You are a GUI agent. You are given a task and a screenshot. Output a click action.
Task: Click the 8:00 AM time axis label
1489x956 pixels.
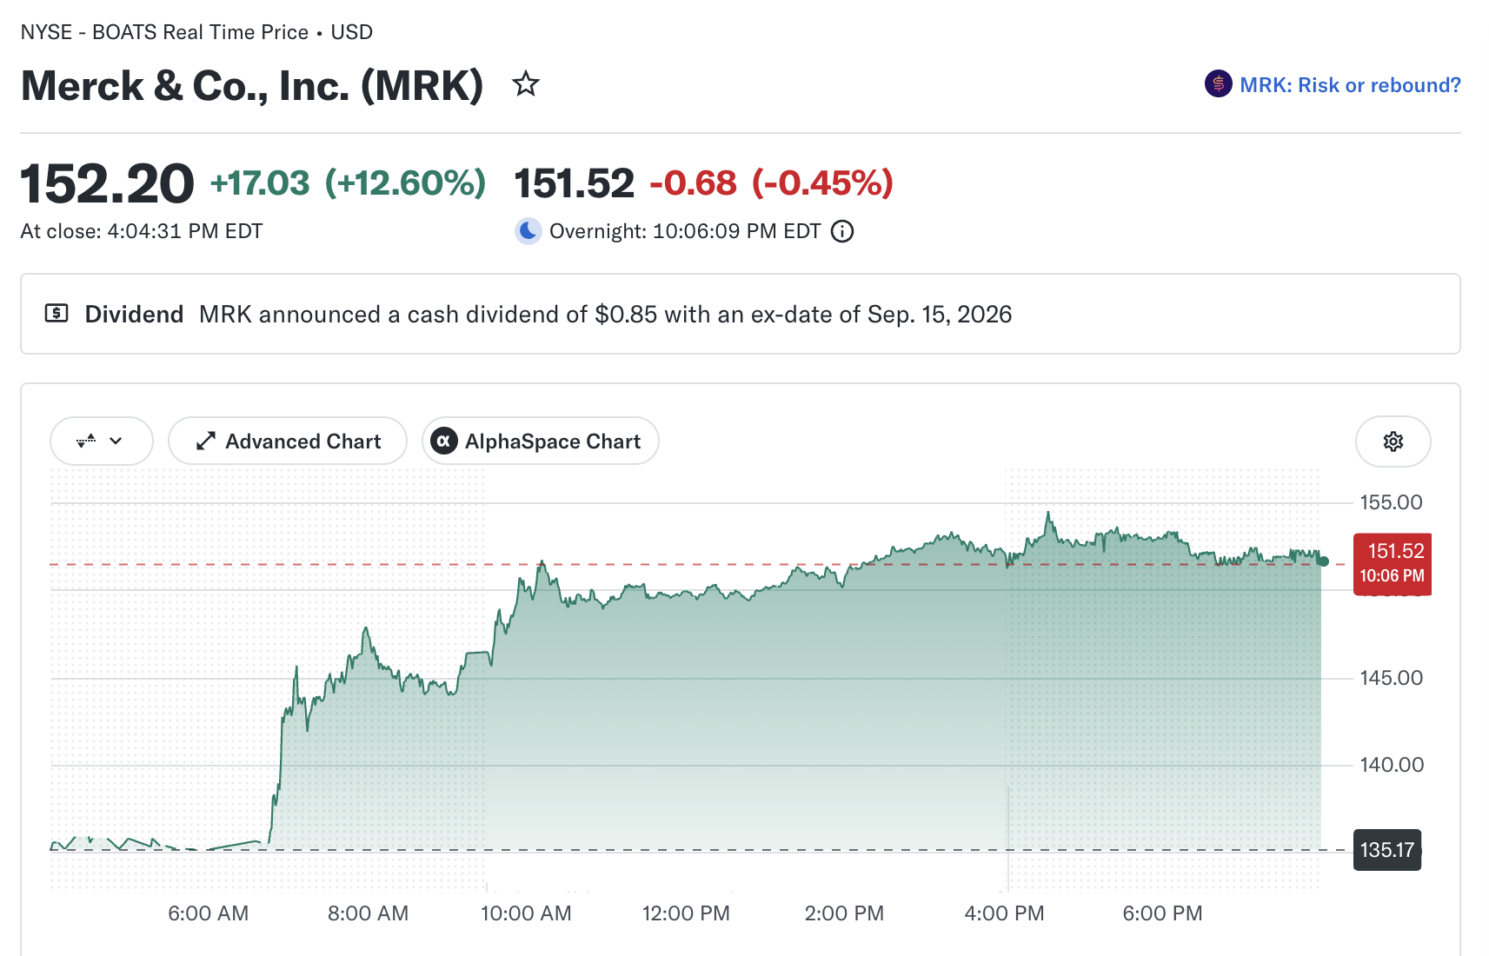pyautogui.click(x=368, y=913)
